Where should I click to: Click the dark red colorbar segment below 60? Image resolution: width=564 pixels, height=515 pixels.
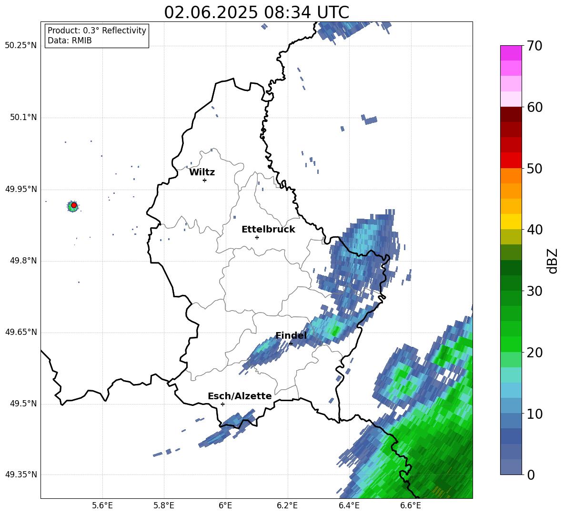(511, 114)
